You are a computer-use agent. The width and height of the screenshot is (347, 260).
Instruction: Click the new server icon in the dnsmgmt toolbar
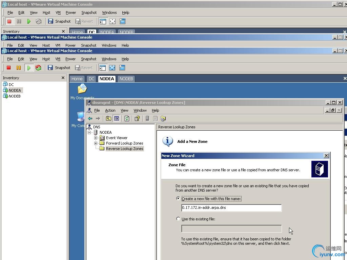point(147,118)
